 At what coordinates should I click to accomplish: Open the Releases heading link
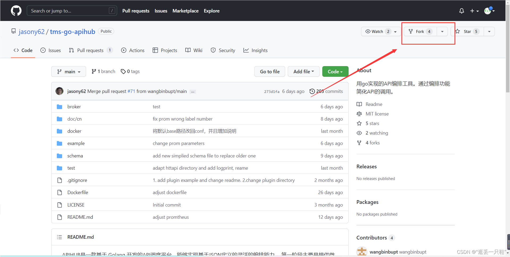coord(366,166)
